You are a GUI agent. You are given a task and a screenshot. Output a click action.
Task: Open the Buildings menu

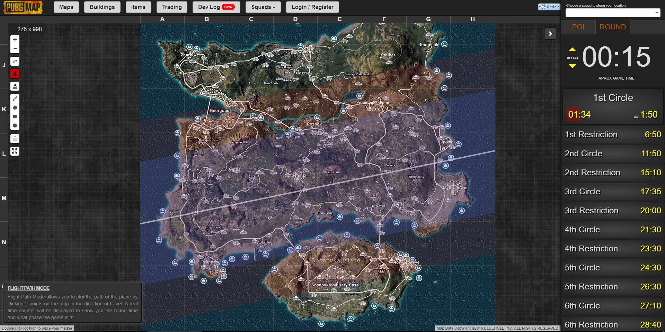click(x=102, y=7)
